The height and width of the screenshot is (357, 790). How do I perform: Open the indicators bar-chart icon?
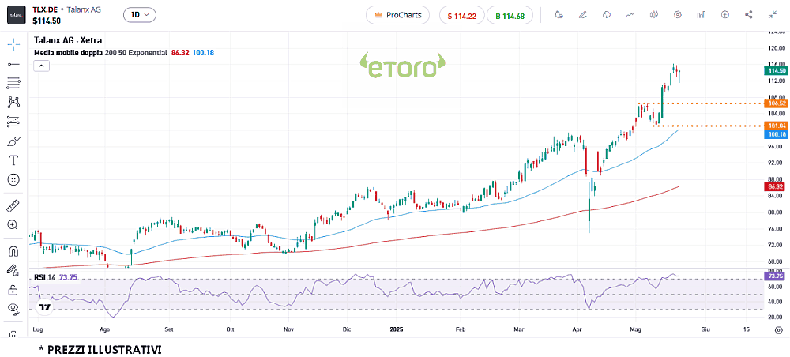(x=701, y=15)
